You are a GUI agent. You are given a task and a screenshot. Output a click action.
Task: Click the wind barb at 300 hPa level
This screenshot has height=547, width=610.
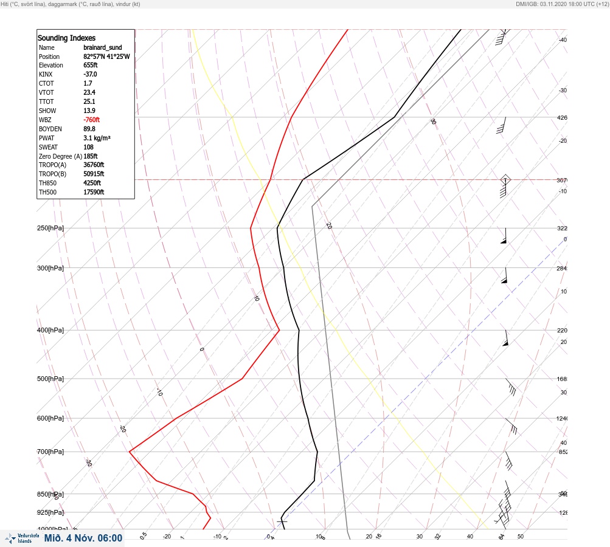click(505, 275)
